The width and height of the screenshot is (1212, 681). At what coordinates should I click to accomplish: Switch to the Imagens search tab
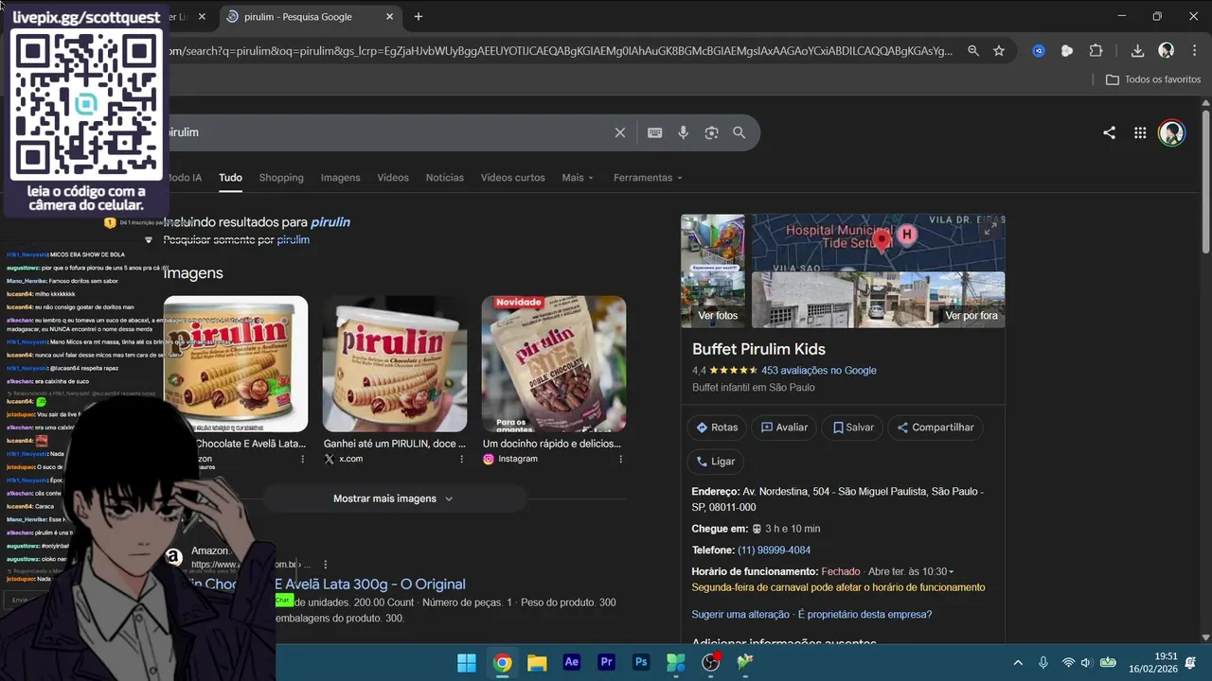click(x=340, y=178)
